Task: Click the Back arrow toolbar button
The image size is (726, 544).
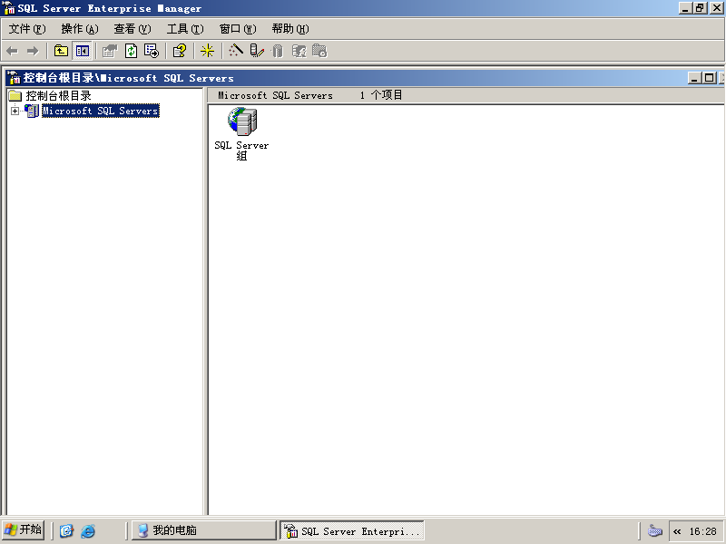Action: click(x=13, y=51)
